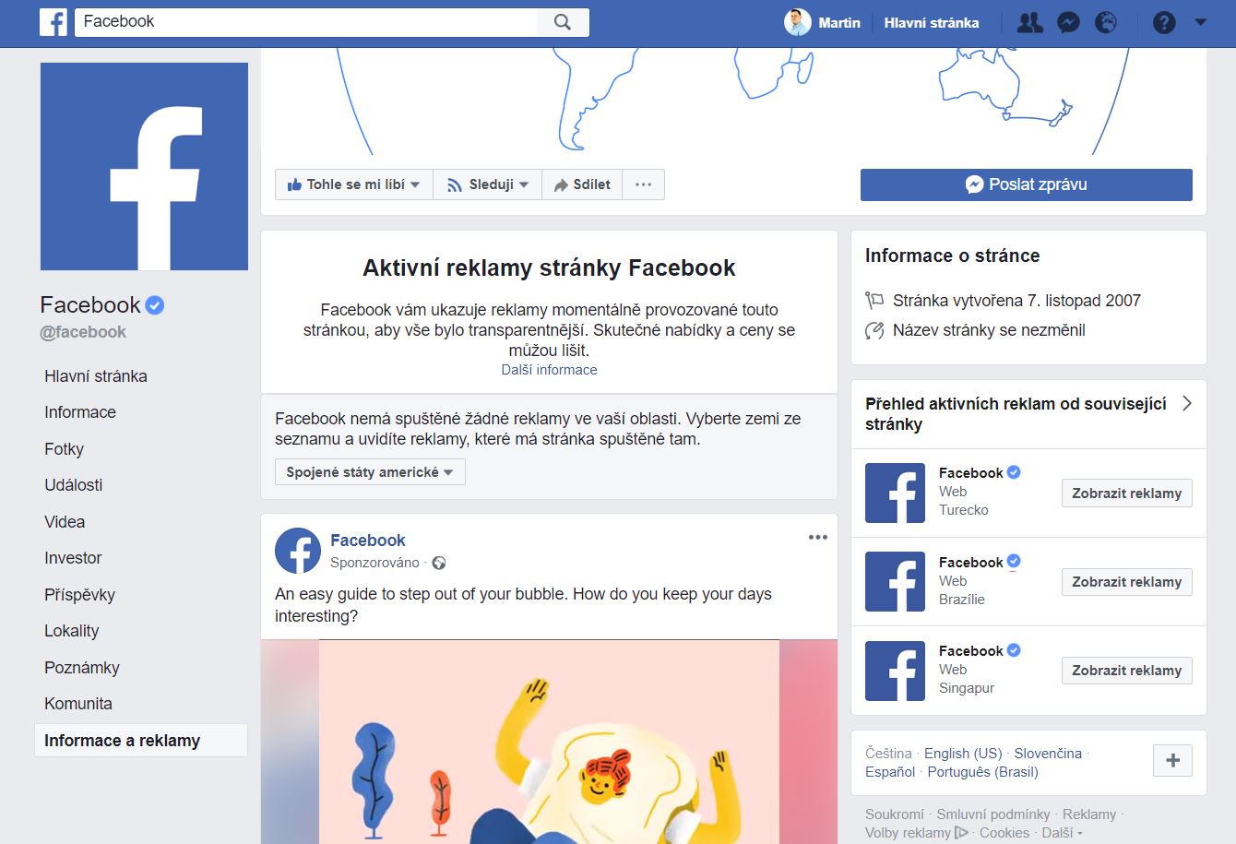
Task: Click Poslat zprávu button
Action: [x=1027, y=184]
